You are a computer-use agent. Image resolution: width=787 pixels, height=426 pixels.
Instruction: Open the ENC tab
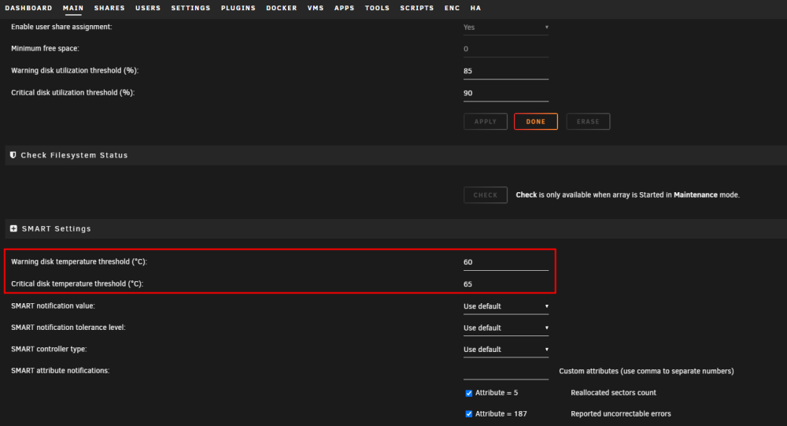(453, 8)
